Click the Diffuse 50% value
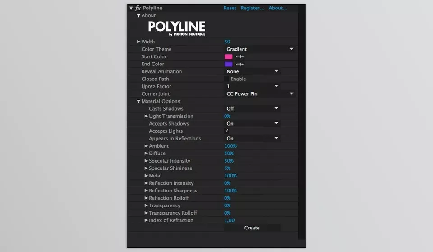Viewport: 433px width, 252px height. click(229, 153)
